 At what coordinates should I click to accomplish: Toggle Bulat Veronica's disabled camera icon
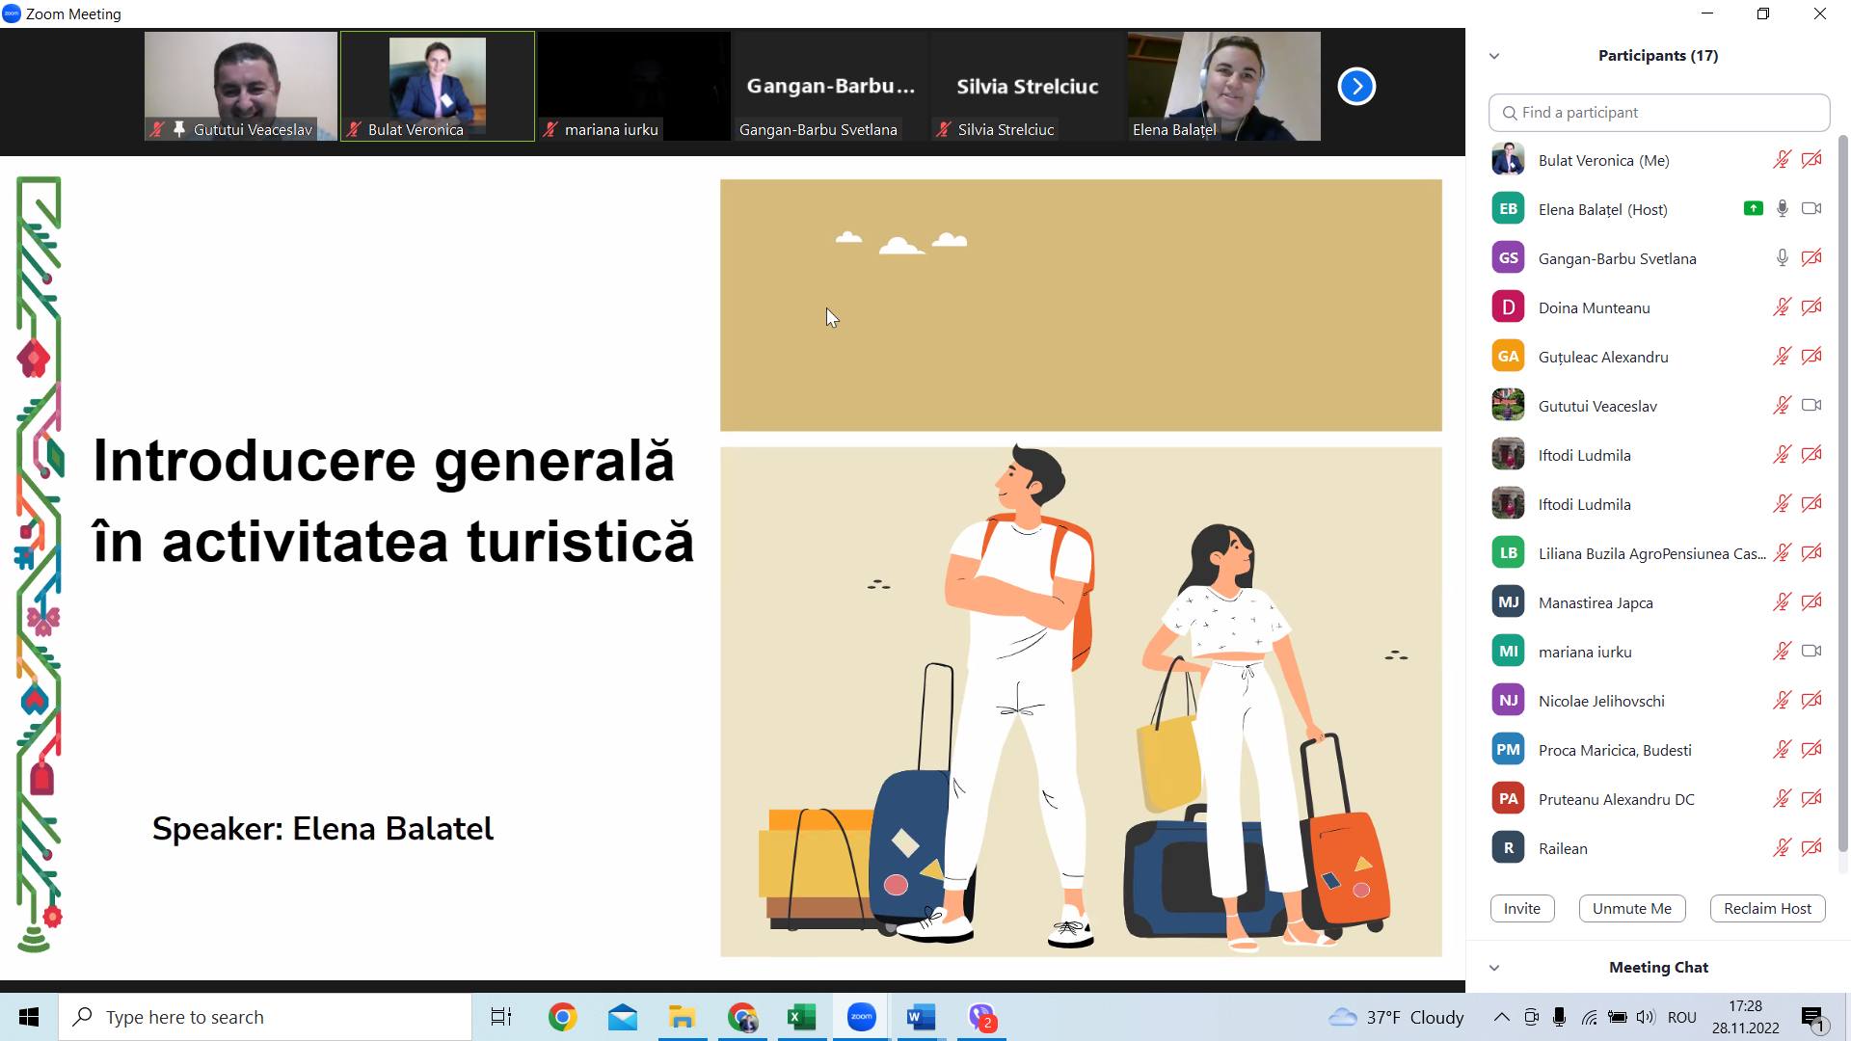[1811, 160]
